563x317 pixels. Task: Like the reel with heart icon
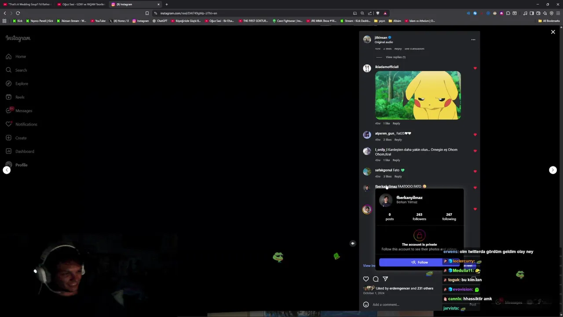[x=366, y=279]
